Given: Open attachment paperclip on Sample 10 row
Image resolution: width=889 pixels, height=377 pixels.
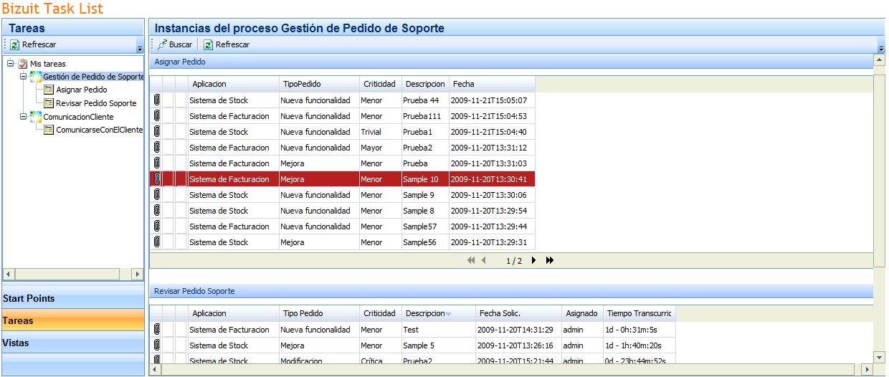Looking at the screenshot, I should (156, 179).
